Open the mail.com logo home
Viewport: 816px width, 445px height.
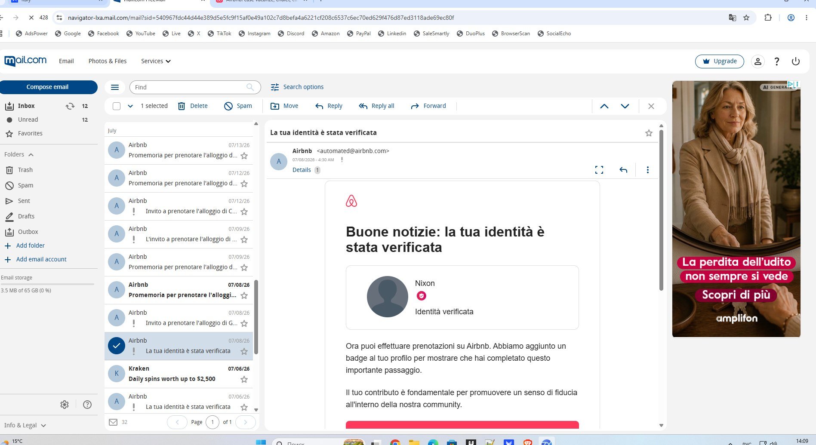pyautogui.click(x=25, y=61)
